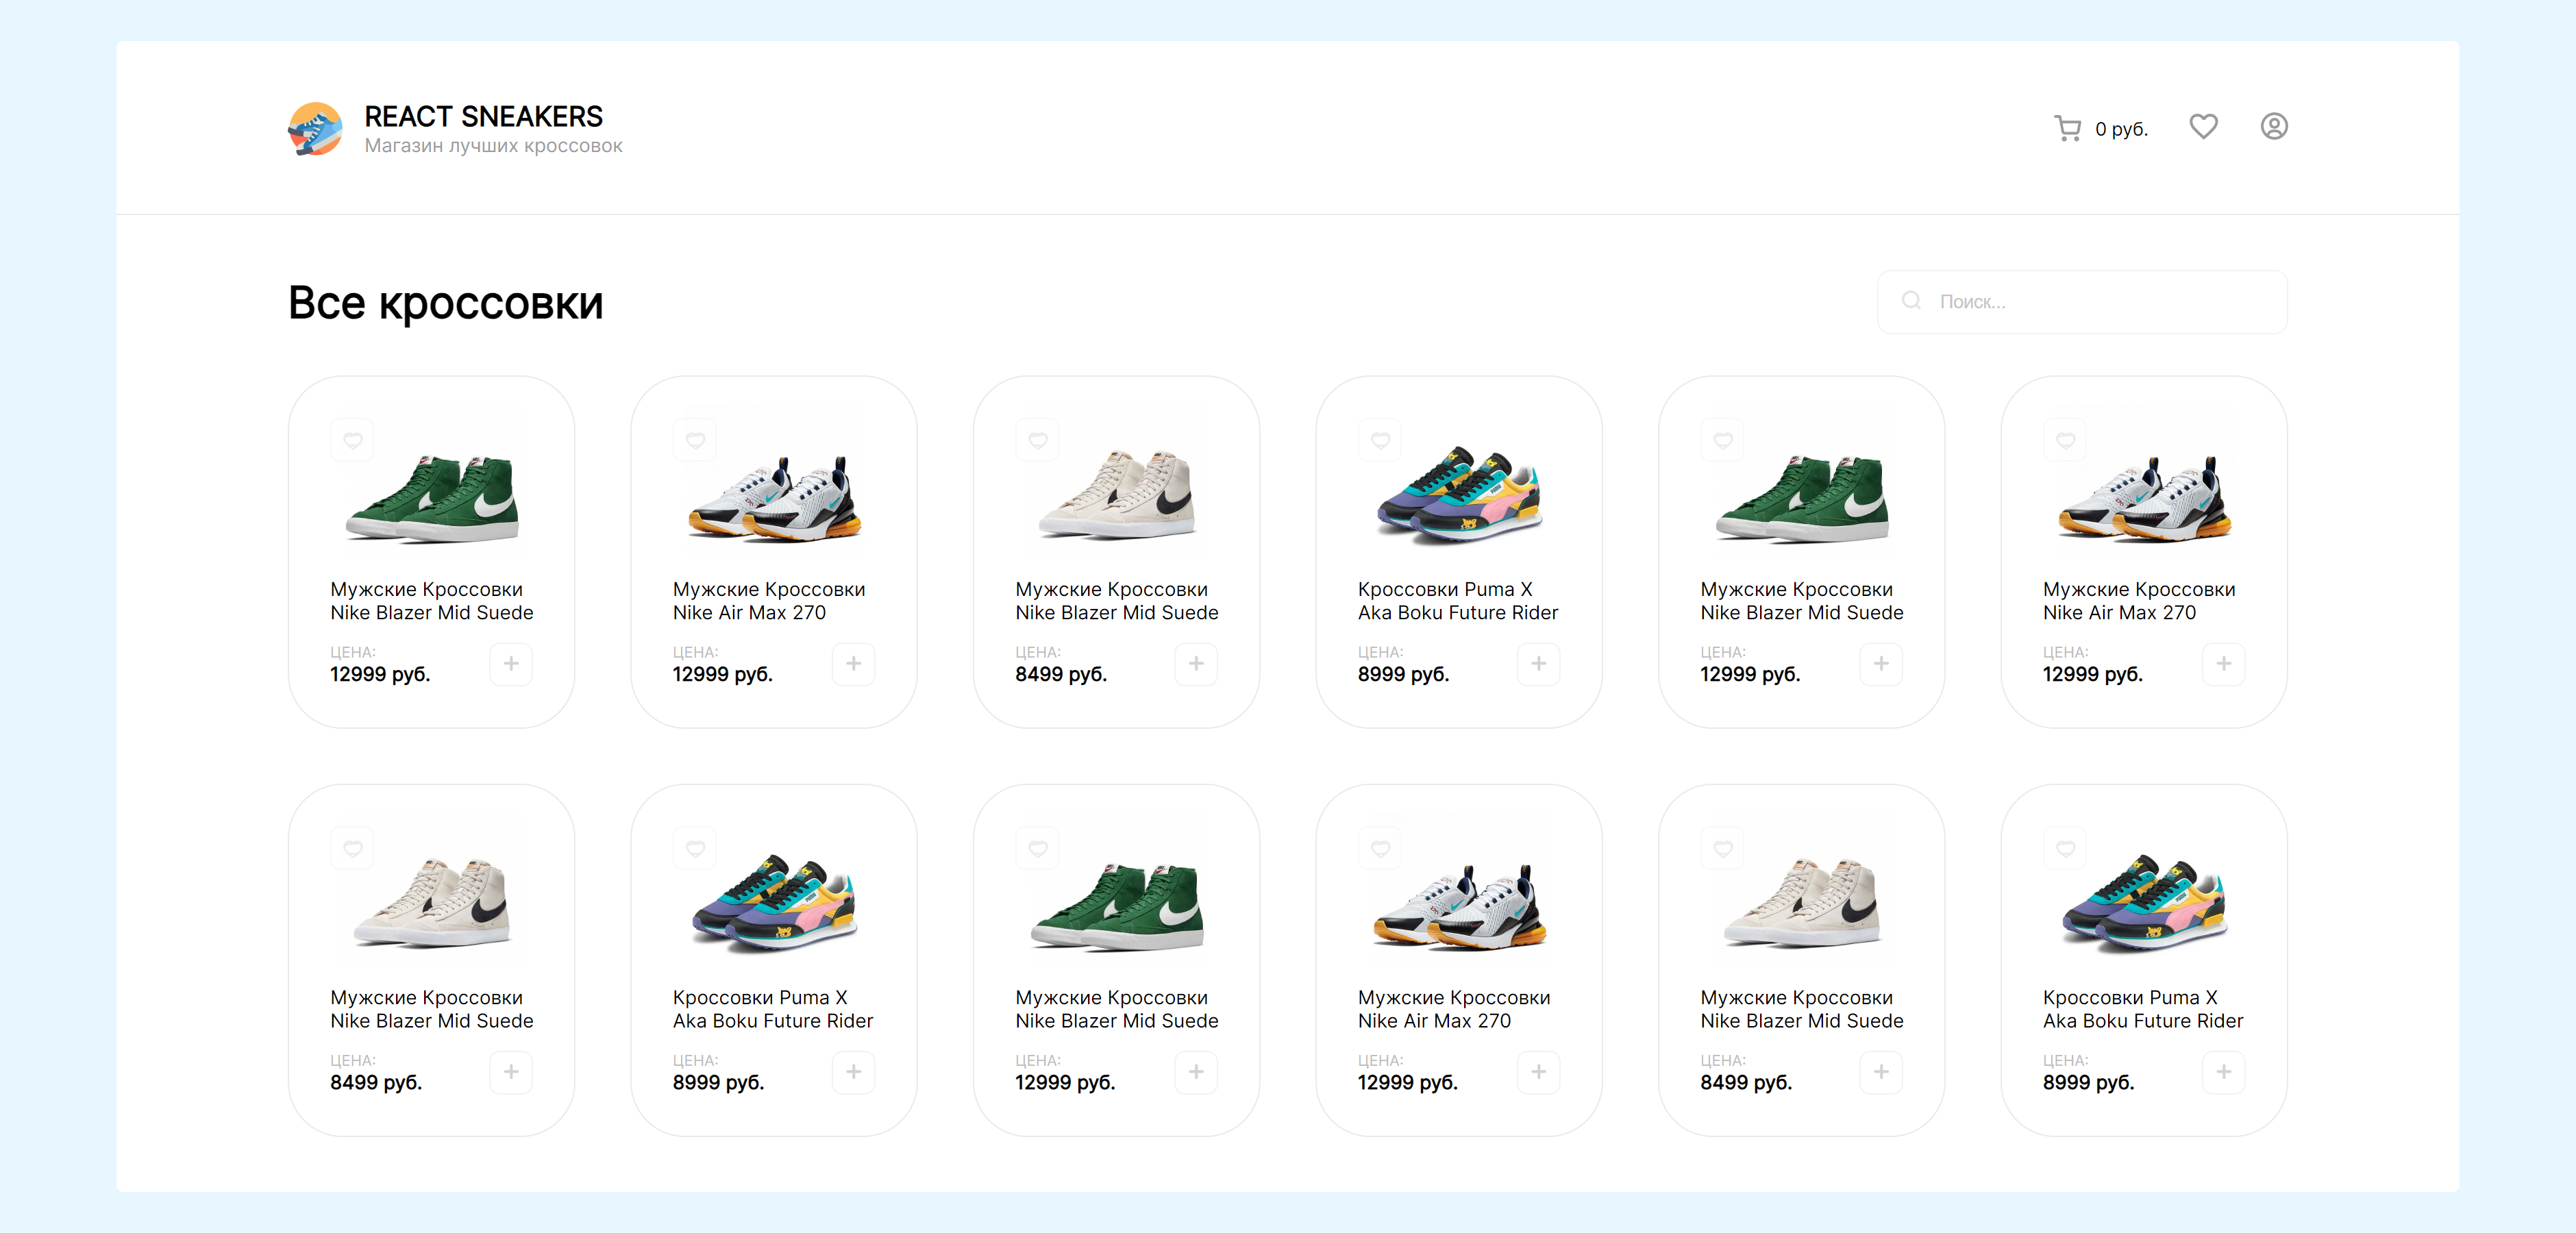Add bottom row sixth card Puma to cart
Viewport: 2576px width, 1233px height.
pyautogui.click(x=2223, y=1072)
